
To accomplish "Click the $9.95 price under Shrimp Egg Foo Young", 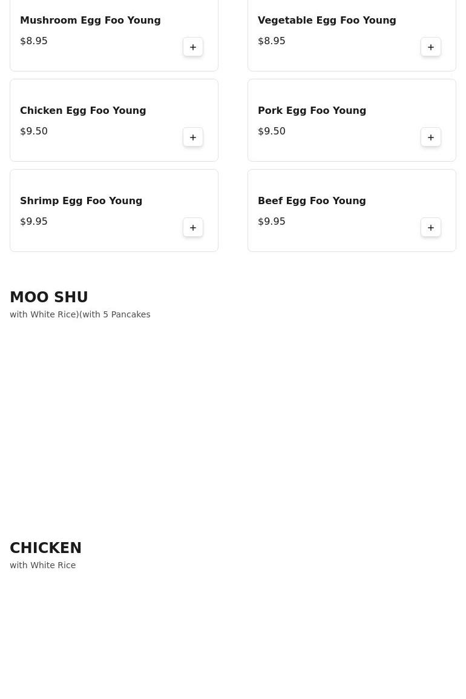I will (x=34, y=222).
